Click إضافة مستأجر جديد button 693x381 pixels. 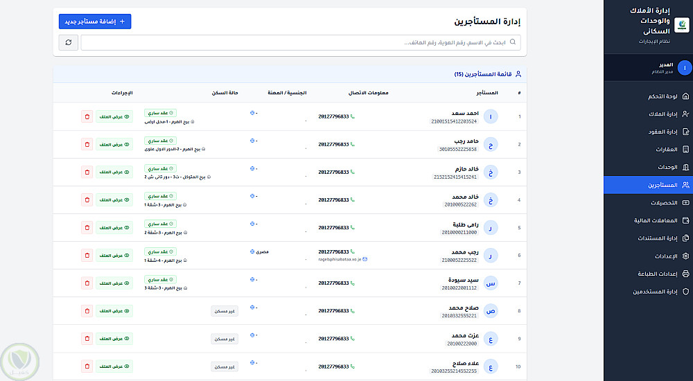[95, 21]
